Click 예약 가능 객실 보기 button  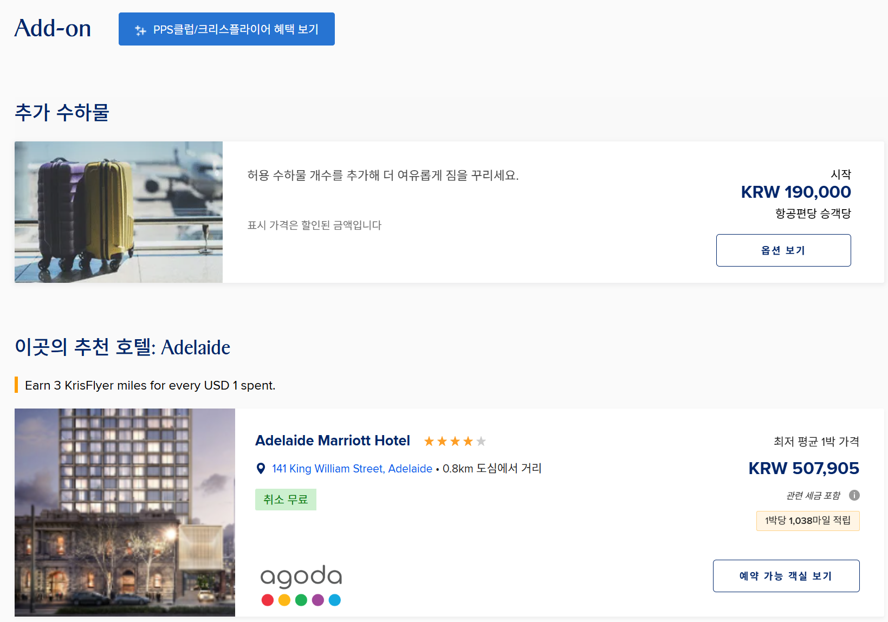pos(786,576)
